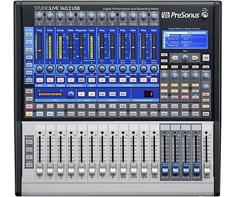The image size is (235, 197).
Task: Turn the Value encoder knob under the LCD
Action: tap(185, 58)
